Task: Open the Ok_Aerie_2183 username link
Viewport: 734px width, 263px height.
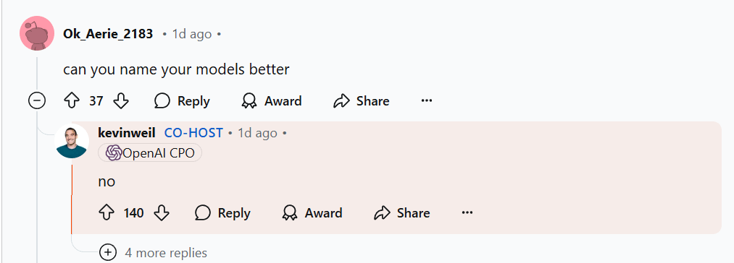Action: 108,34
